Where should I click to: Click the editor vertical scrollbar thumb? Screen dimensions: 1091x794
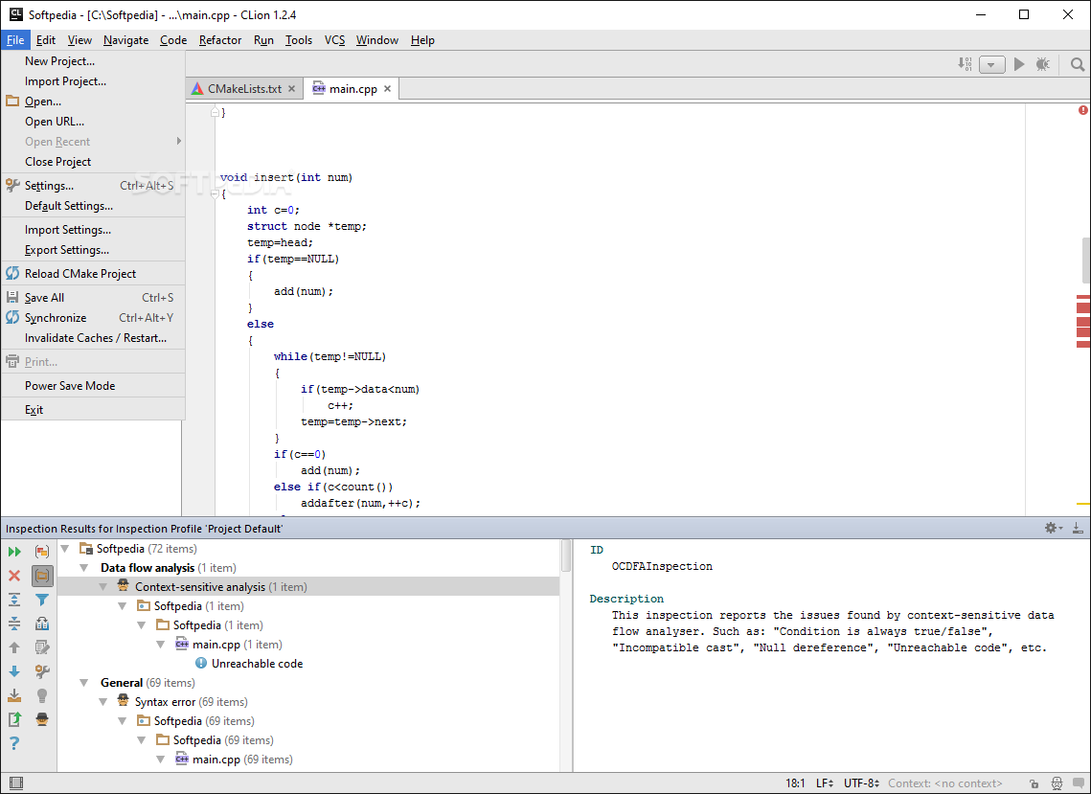click(1085, 261)
